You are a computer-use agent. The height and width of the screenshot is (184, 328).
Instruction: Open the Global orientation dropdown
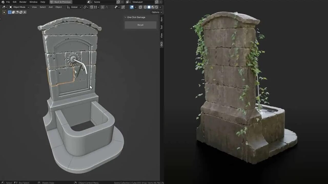(74, 7)
